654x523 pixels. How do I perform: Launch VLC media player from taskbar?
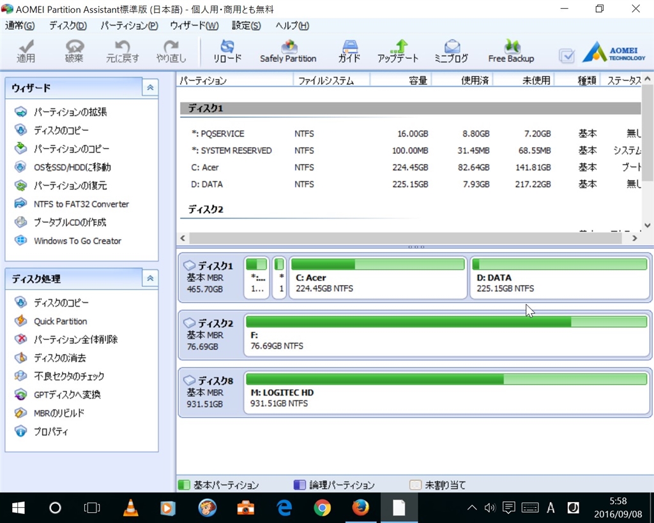(130, 508)
